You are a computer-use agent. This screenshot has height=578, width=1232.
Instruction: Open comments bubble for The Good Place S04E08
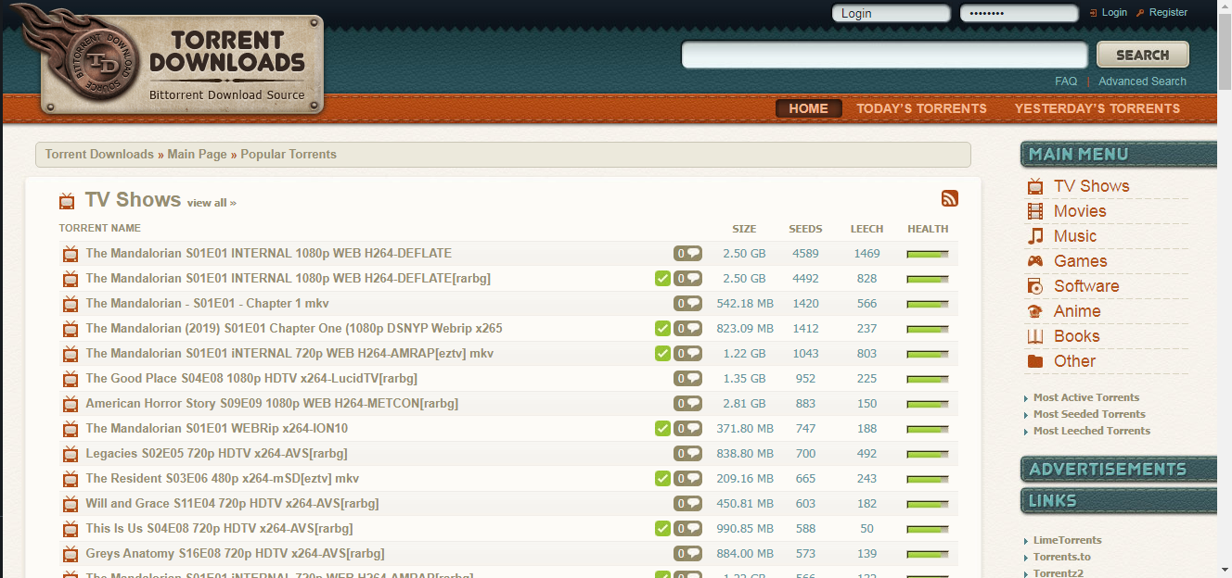tap(687, 378)
